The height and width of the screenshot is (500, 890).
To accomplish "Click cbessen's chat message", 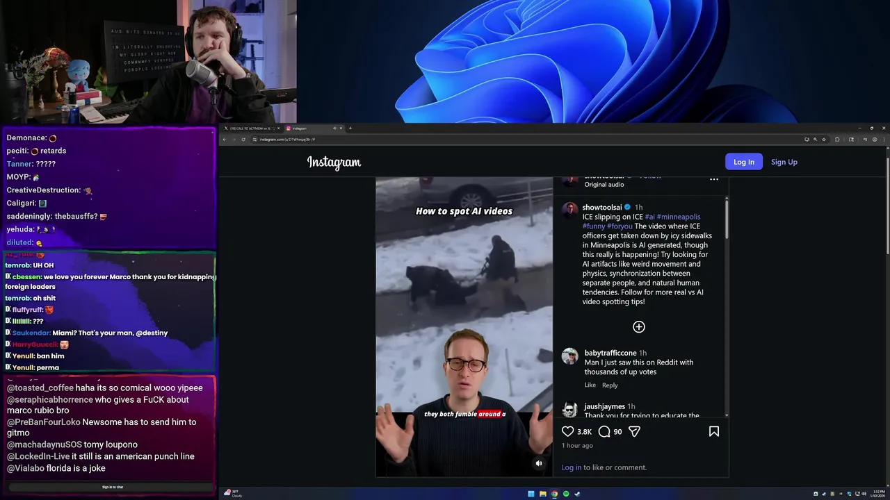I will tap(111, 281).
